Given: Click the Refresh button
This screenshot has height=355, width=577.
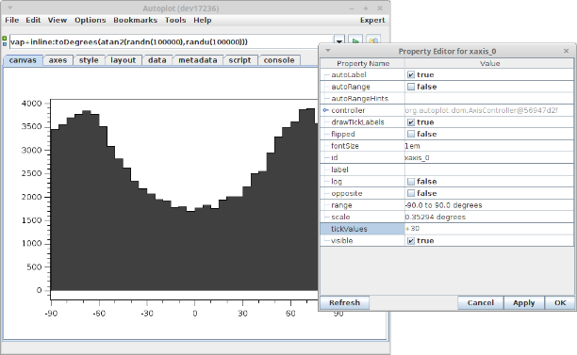Looking at the screenshot, I should coord(344,303).
